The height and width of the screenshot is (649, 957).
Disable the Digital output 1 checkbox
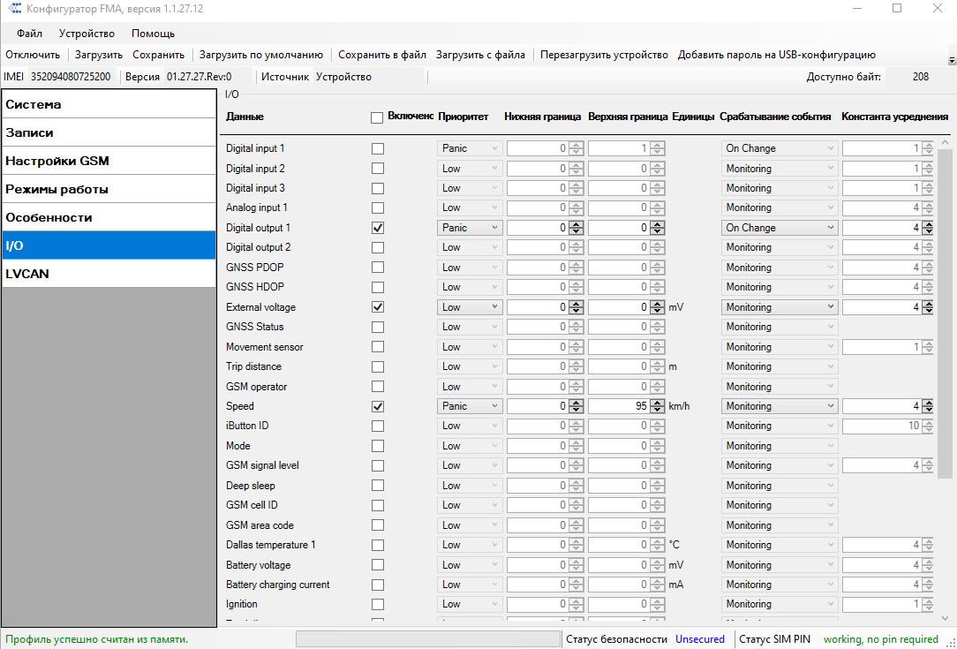(x=378, y=228)
